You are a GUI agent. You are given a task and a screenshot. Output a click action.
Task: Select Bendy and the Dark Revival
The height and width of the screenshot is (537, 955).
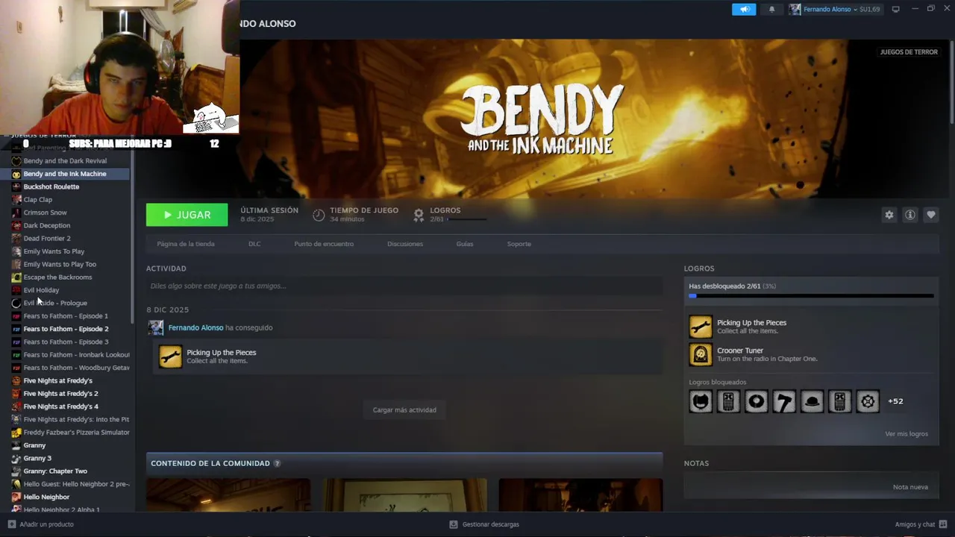65,161
